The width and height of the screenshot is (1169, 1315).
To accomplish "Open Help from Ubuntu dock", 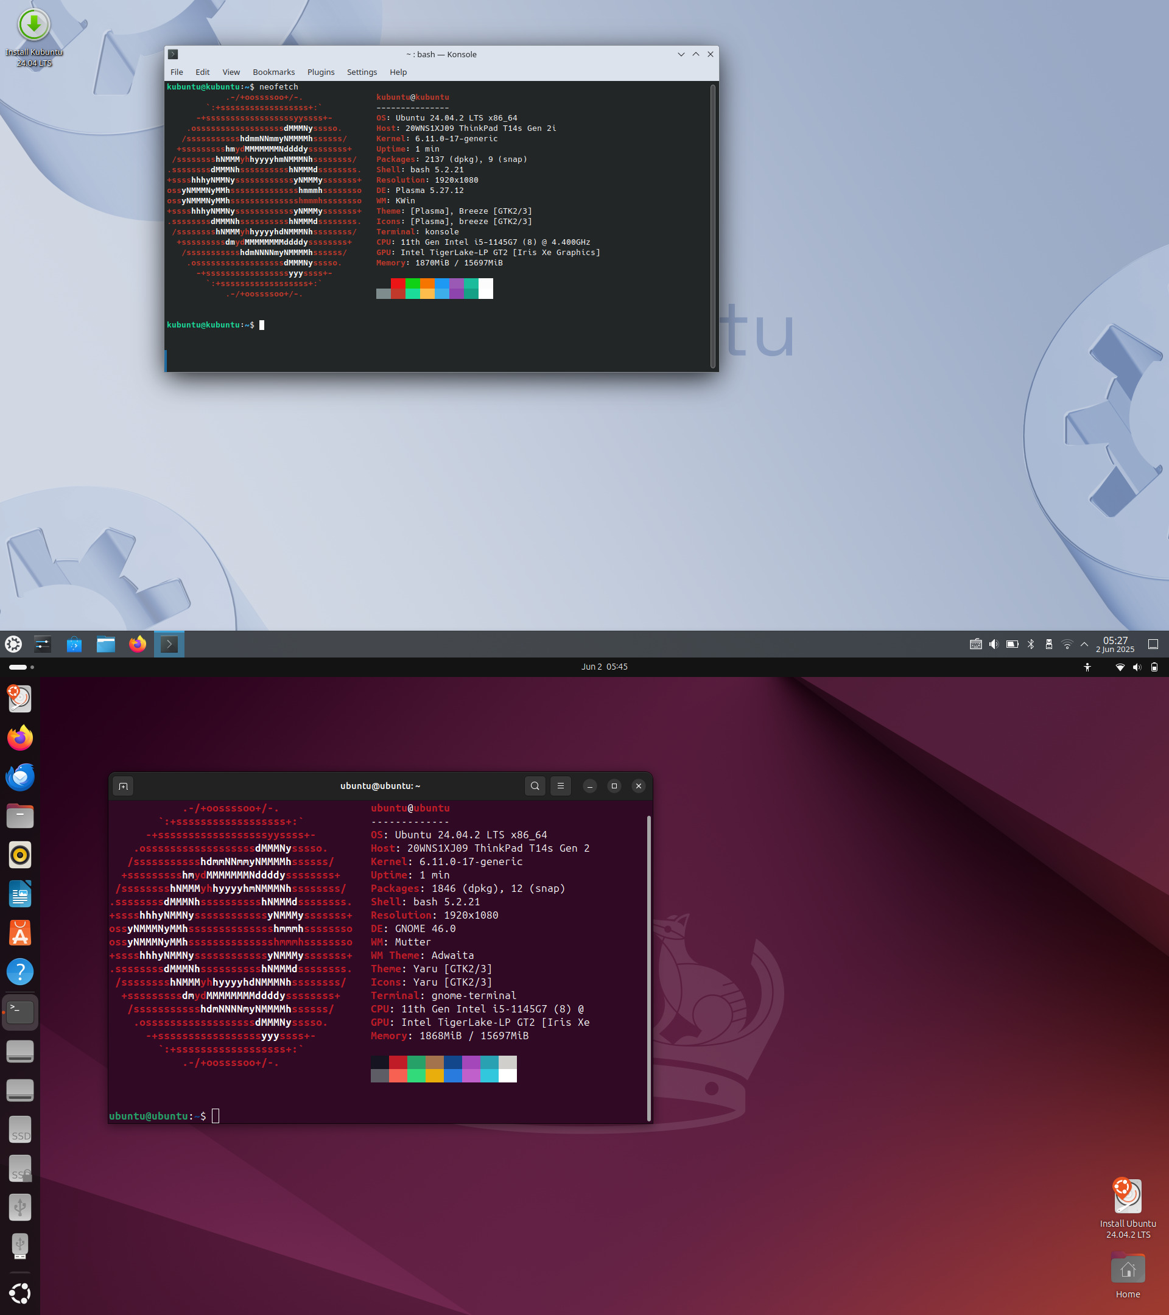I will click(x=20, y=972).
